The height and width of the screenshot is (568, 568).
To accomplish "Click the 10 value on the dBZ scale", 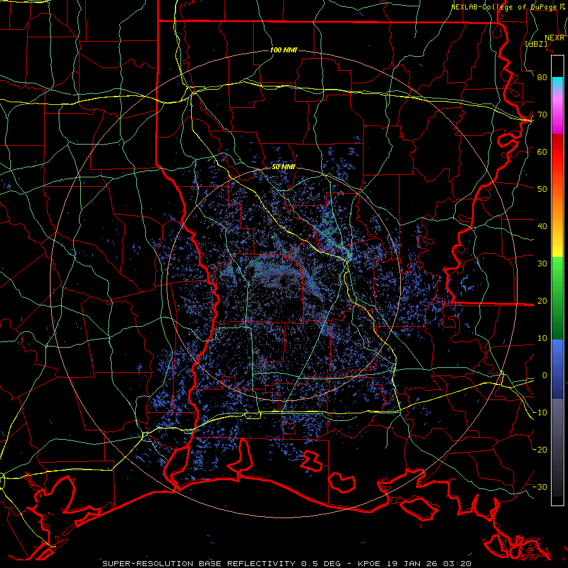I will [542, 338].
